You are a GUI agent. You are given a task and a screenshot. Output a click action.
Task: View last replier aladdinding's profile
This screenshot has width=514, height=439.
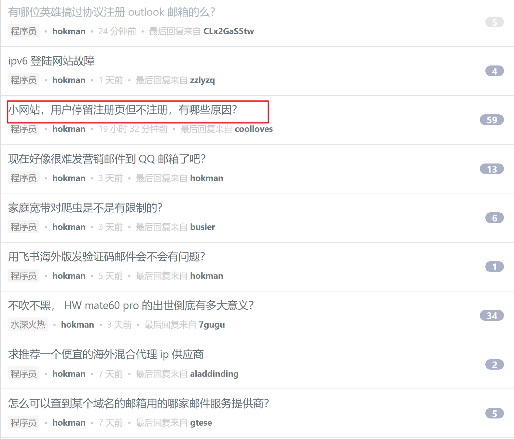click(214, 374)
